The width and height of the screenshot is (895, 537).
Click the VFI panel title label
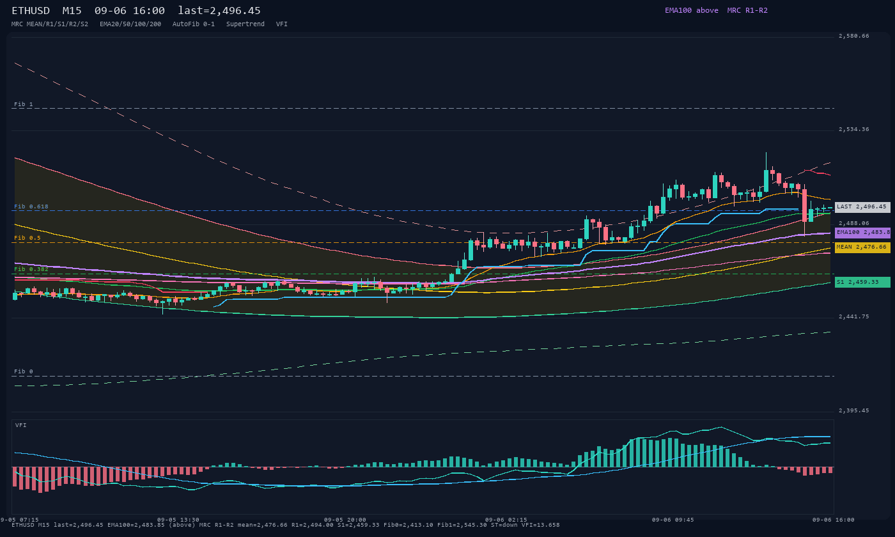[x=21, y=425]
